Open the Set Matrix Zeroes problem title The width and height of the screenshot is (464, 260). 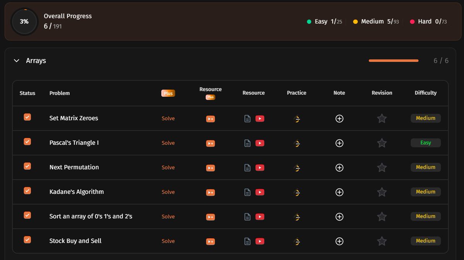pos(74,118)
